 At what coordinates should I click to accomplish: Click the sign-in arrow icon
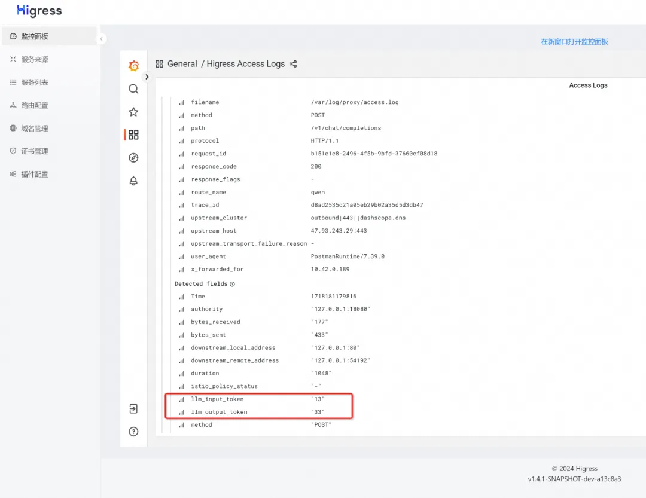133,409
